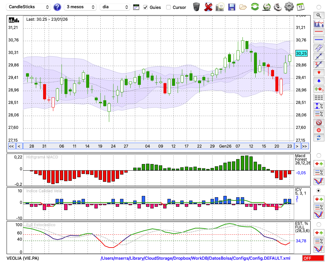Expand the 3 mesos period dropdown

tap(80, 7)
